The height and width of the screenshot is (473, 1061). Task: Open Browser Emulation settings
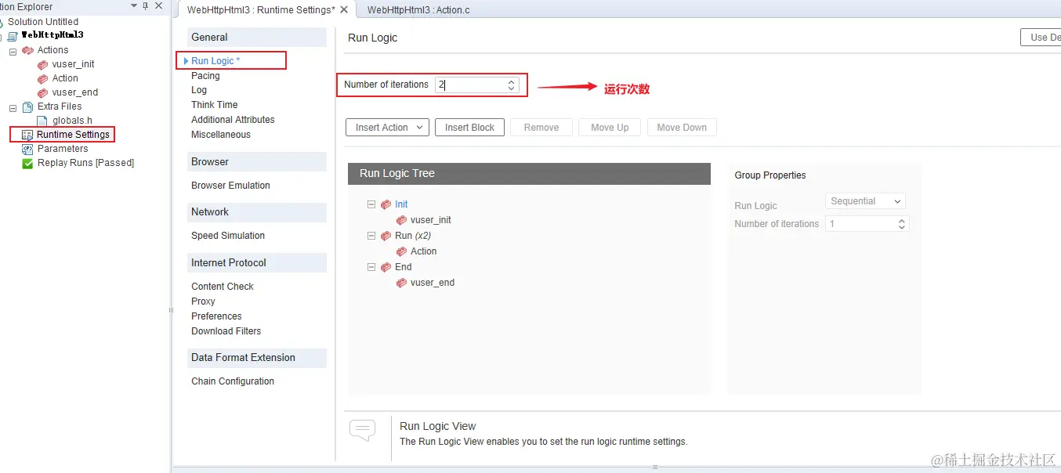[230, 186]
